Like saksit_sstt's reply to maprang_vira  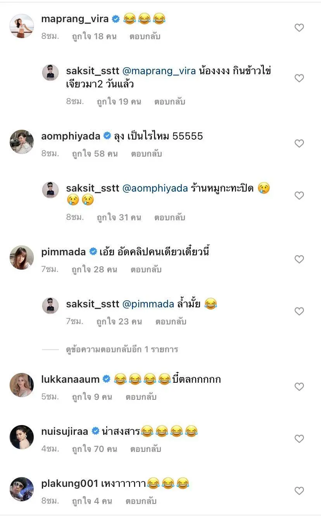tap(299, 78)
